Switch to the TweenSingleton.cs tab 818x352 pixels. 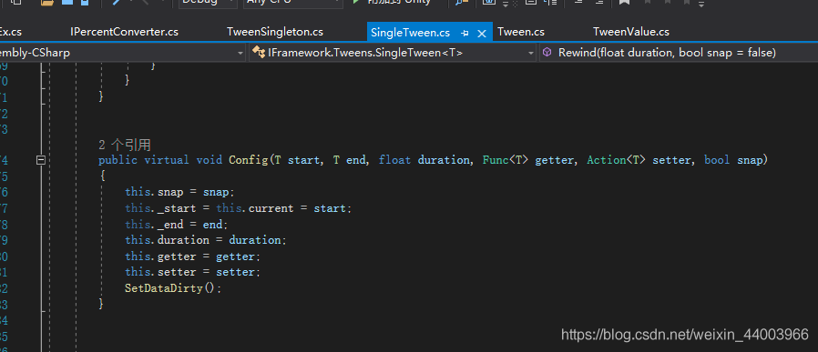275,32
